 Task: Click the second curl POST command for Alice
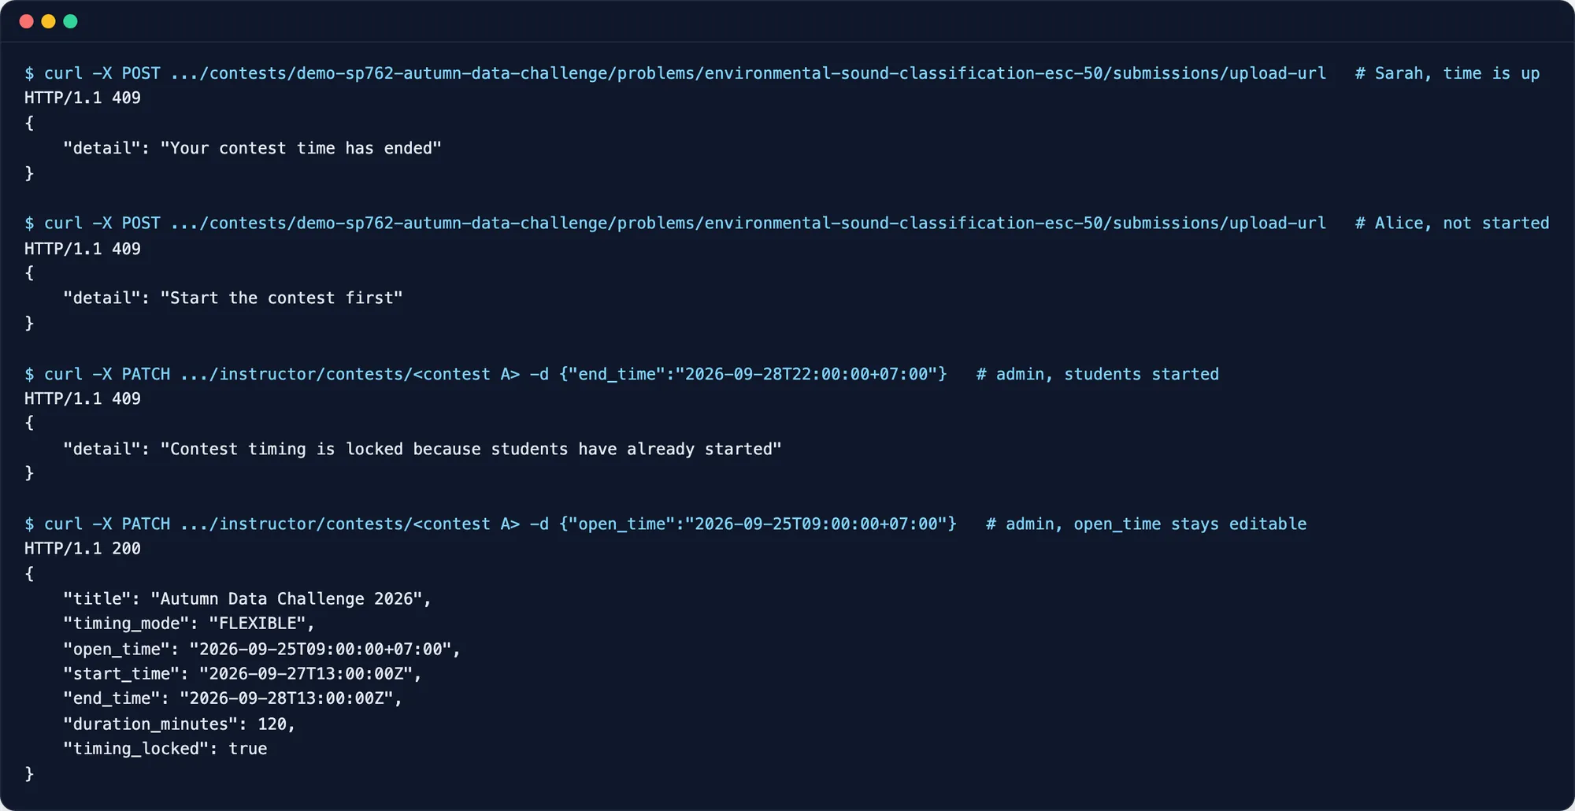click(675, 224)
